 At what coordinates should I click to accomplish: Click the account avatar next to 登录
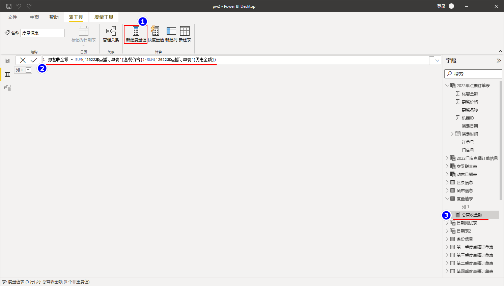click(451, 6)
